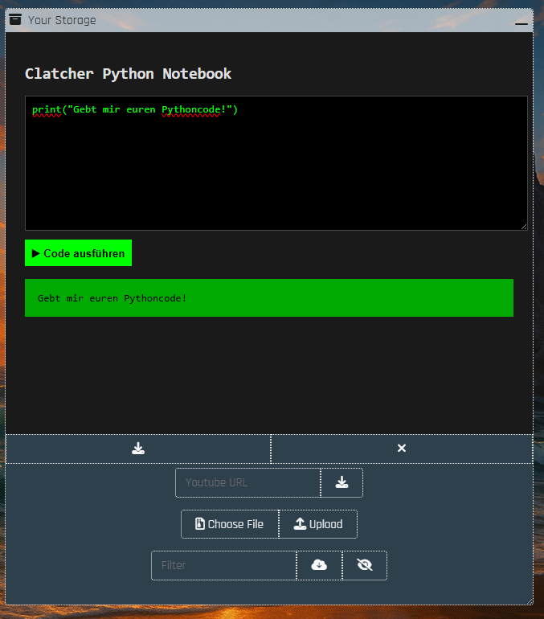Toggle the hidden files crossed-eye icon
This screenshot has height=619, width=544.
[x=365, y=565]
